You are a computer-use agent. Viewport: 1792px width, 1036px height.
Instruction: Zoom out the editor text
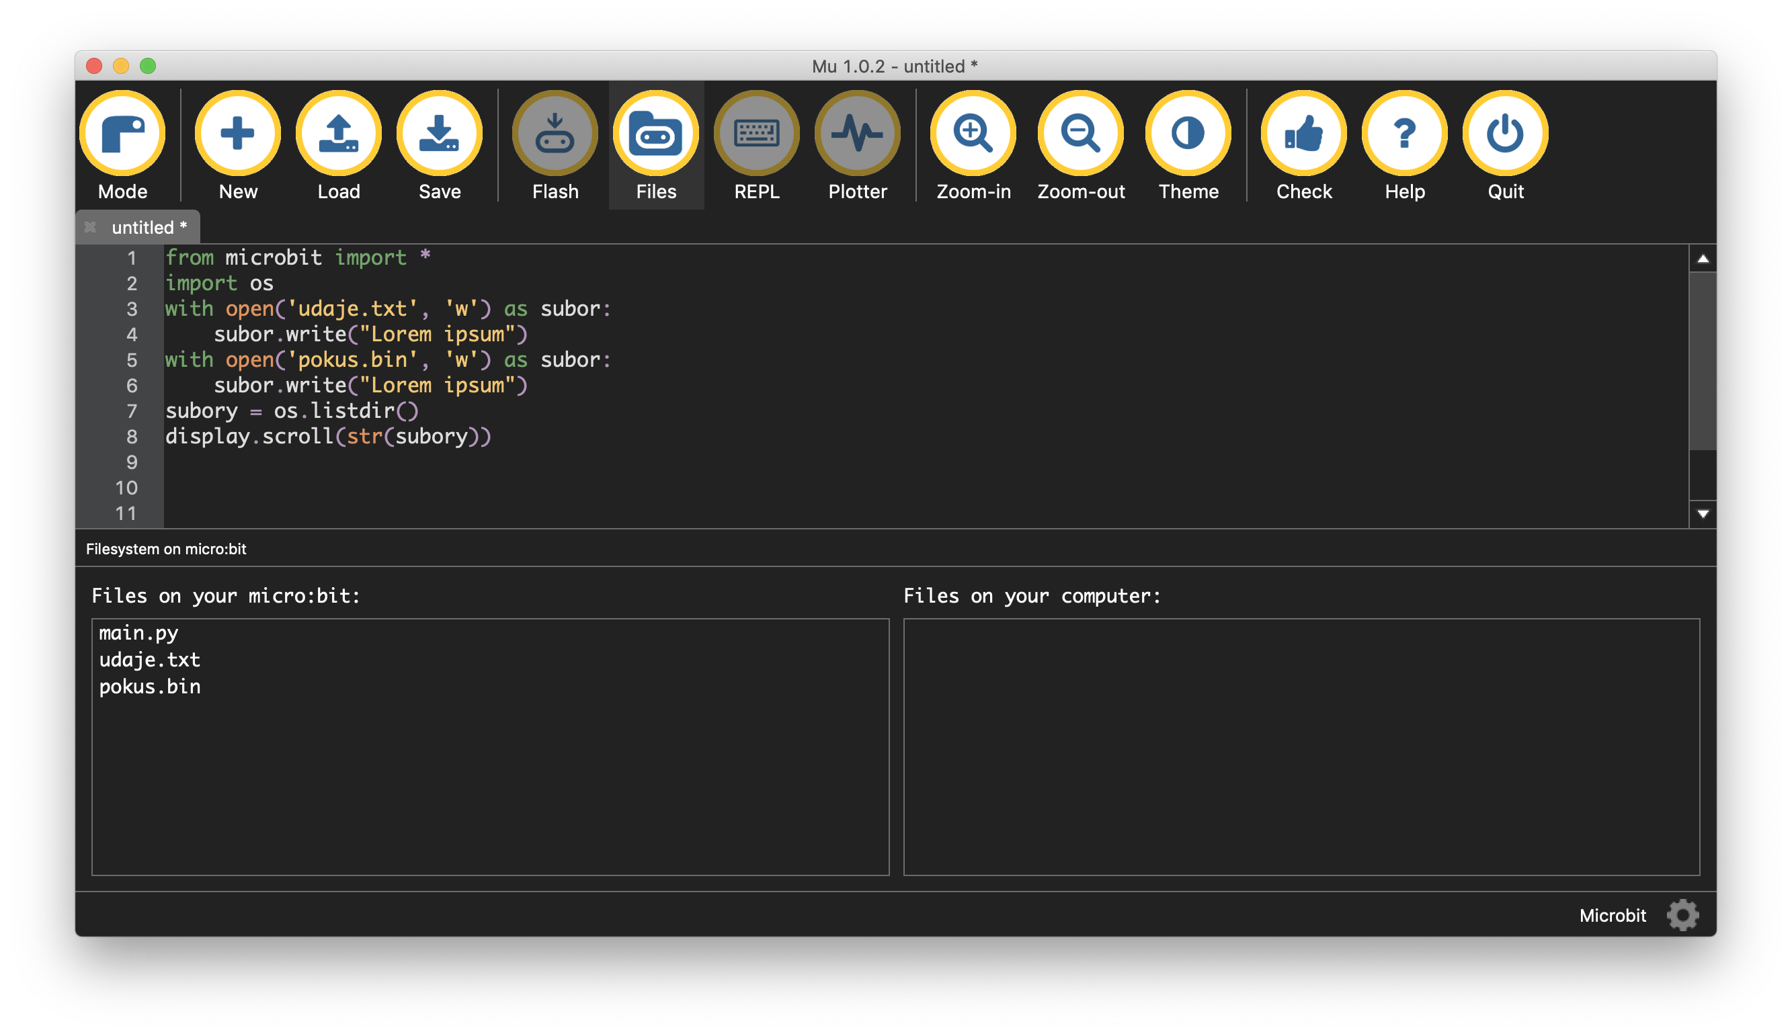coord(1080,134)
